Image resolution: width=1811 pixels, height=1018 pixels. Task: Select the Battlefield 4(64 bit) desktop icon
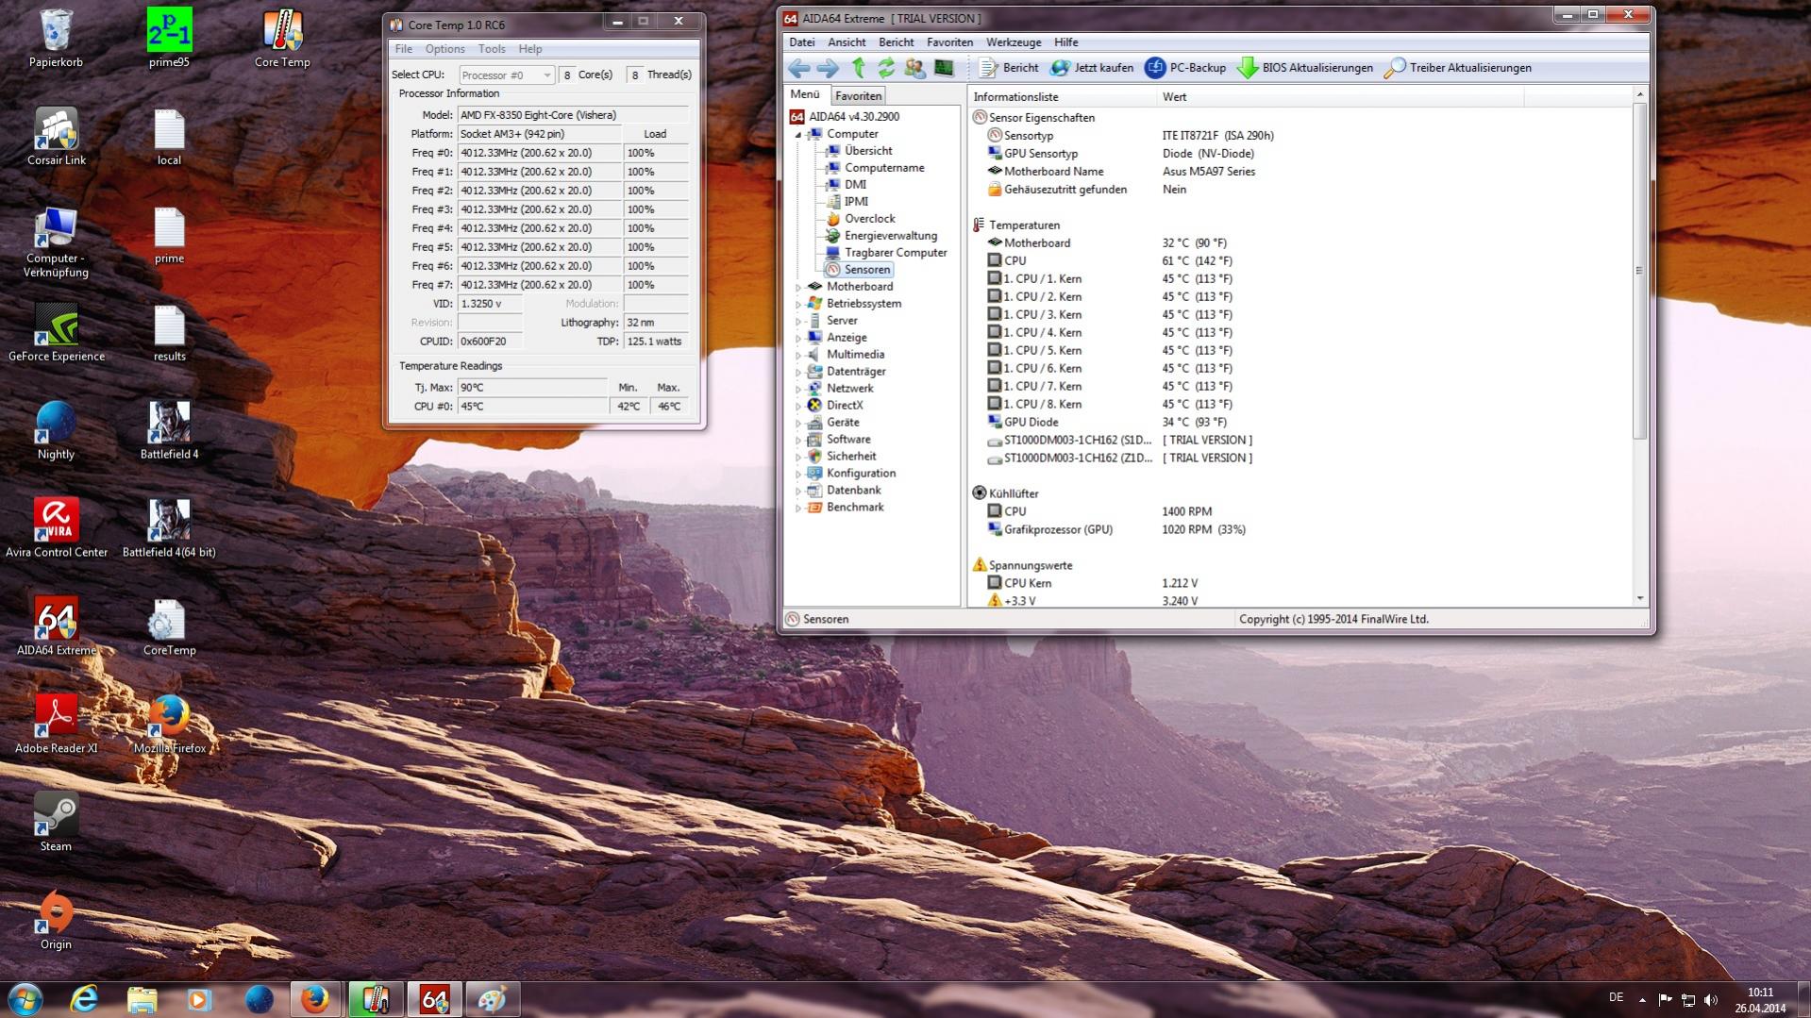click(169, 529)
